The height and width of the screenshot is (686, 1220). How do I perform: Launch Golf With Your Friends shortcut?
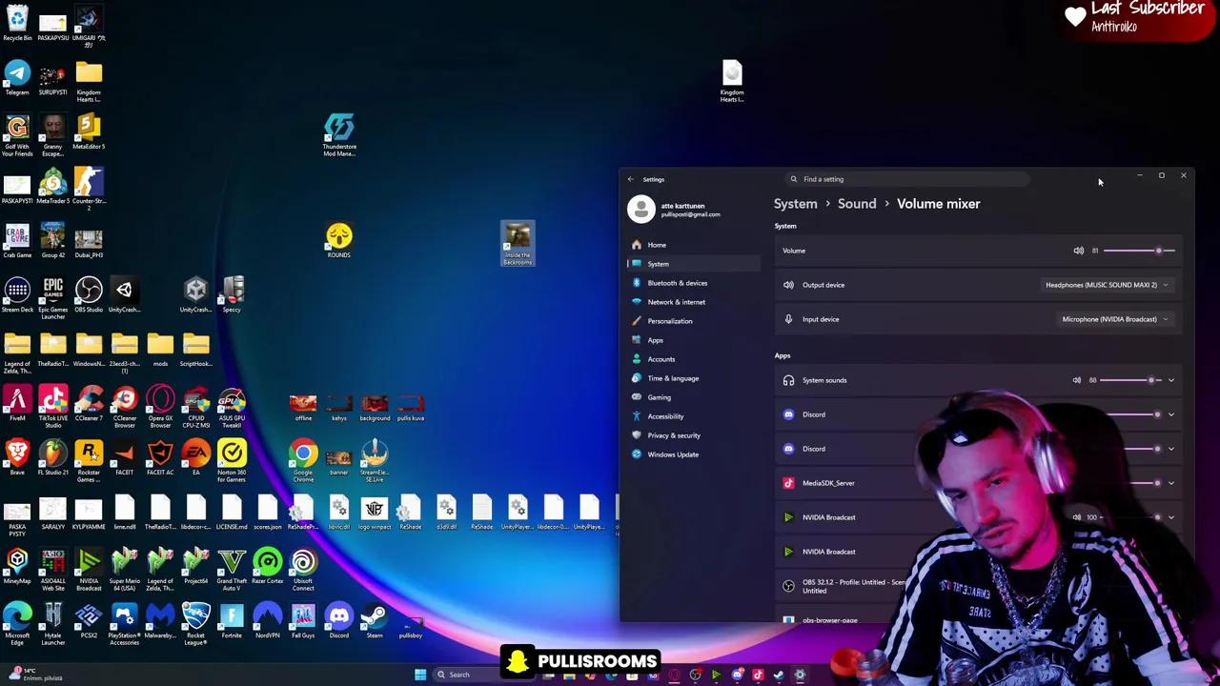[17, 134]
